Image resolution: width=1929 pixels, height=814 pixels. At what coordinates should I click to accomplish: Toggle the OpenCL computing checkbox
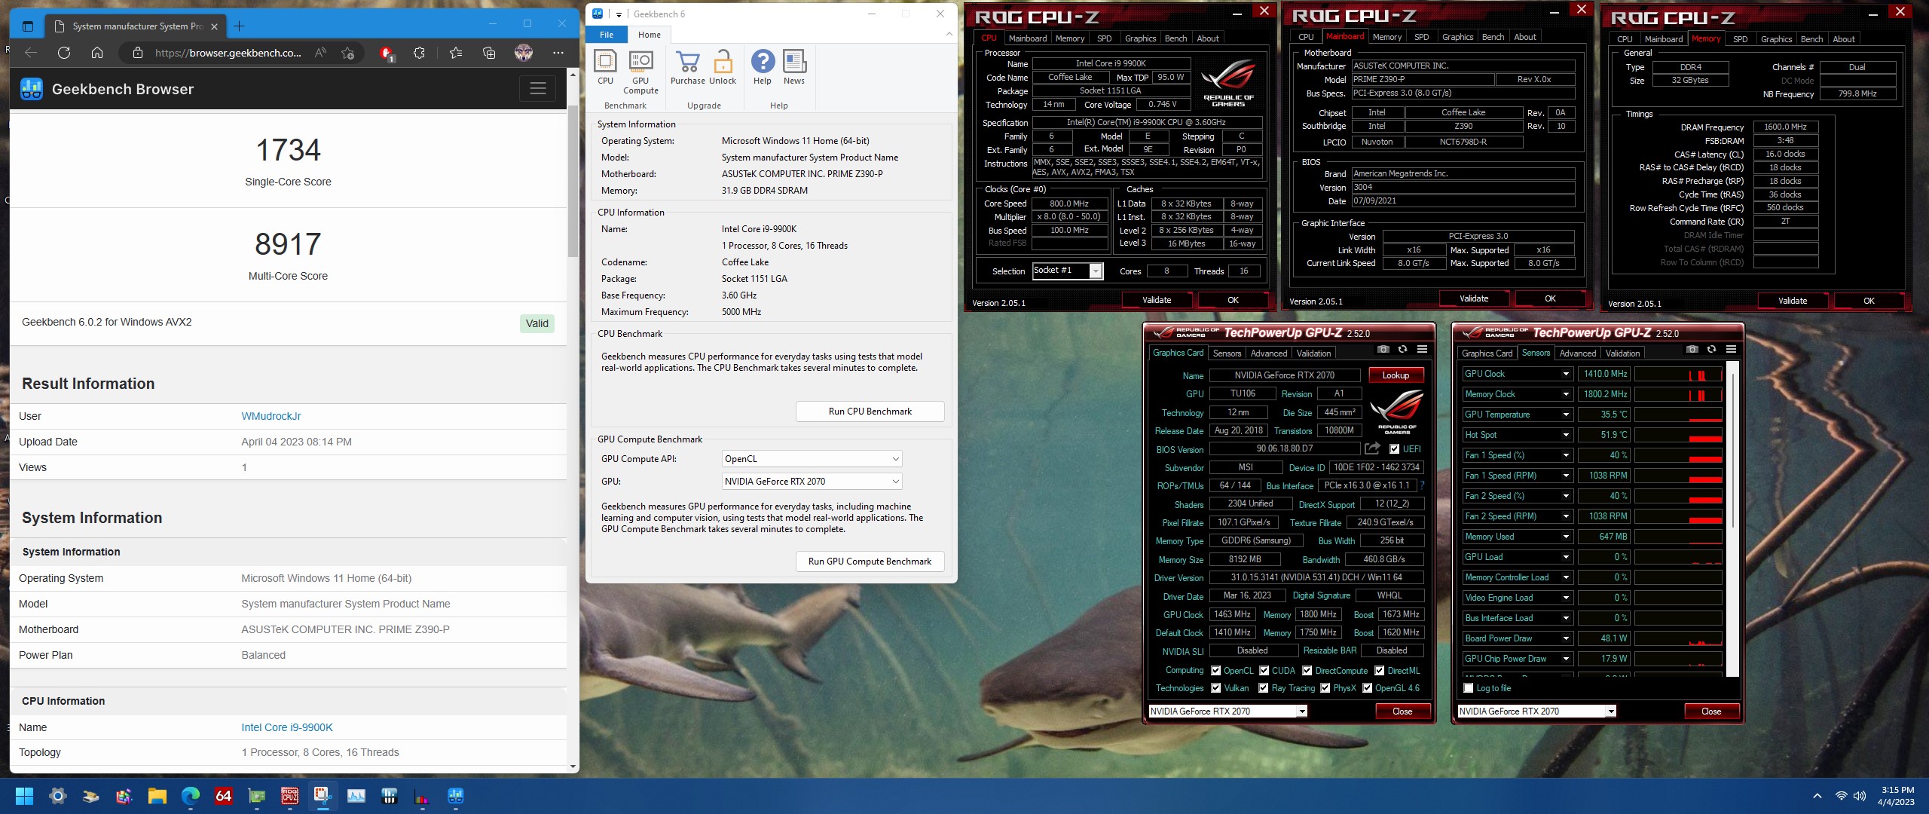[1215, 671]
